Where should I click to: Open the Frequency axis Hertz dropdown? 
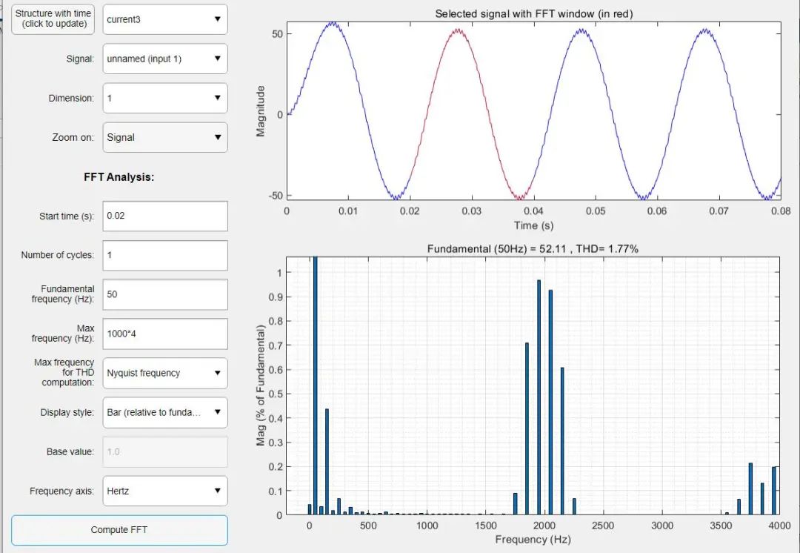coord(164,491)
